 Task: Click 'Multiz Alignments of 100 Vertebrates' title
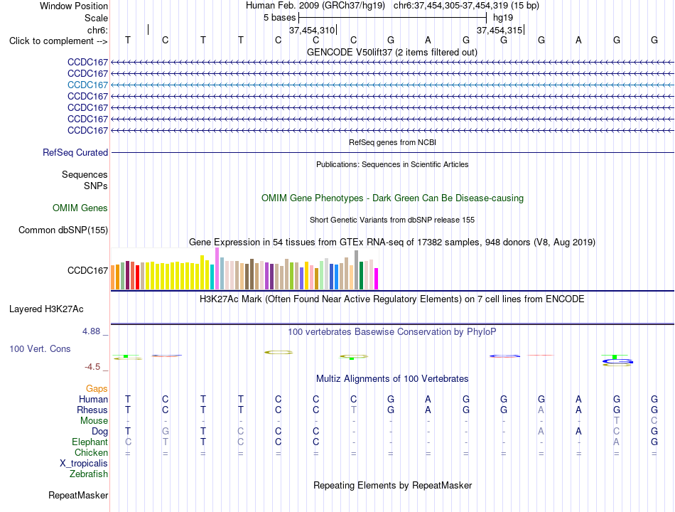pos(392,379)
